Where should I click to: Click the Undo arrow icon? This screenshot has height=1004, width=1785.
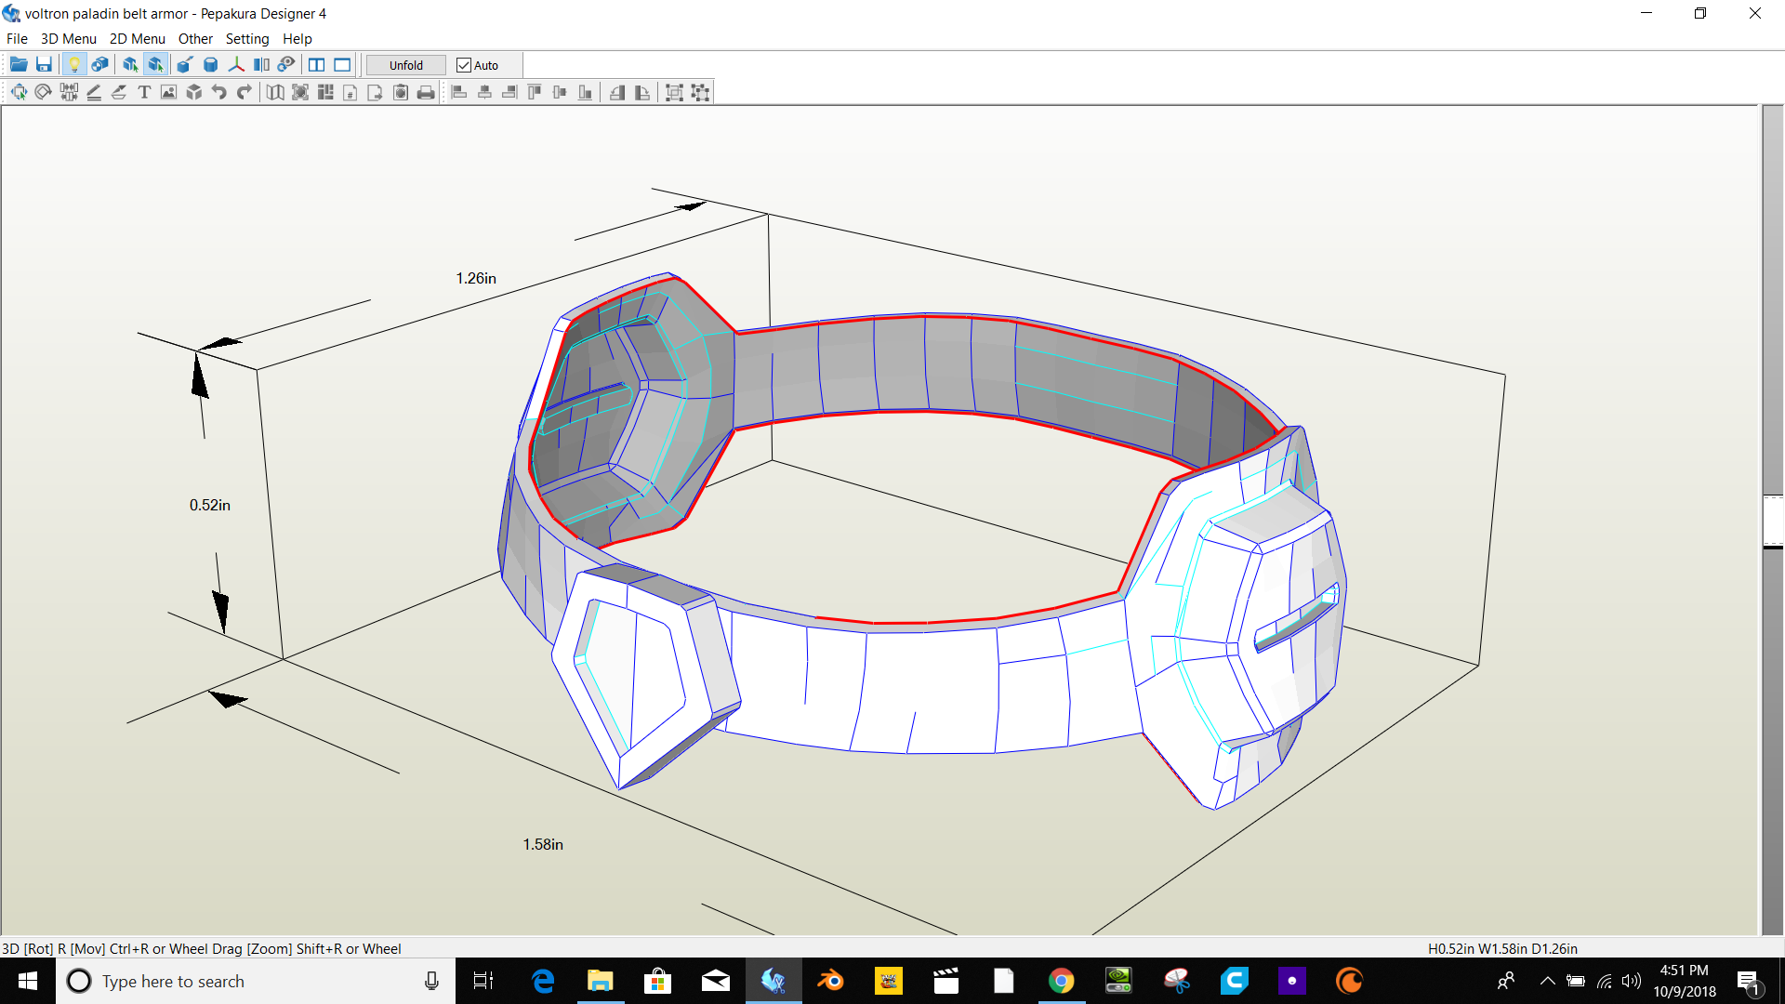(x=219, y=92)
